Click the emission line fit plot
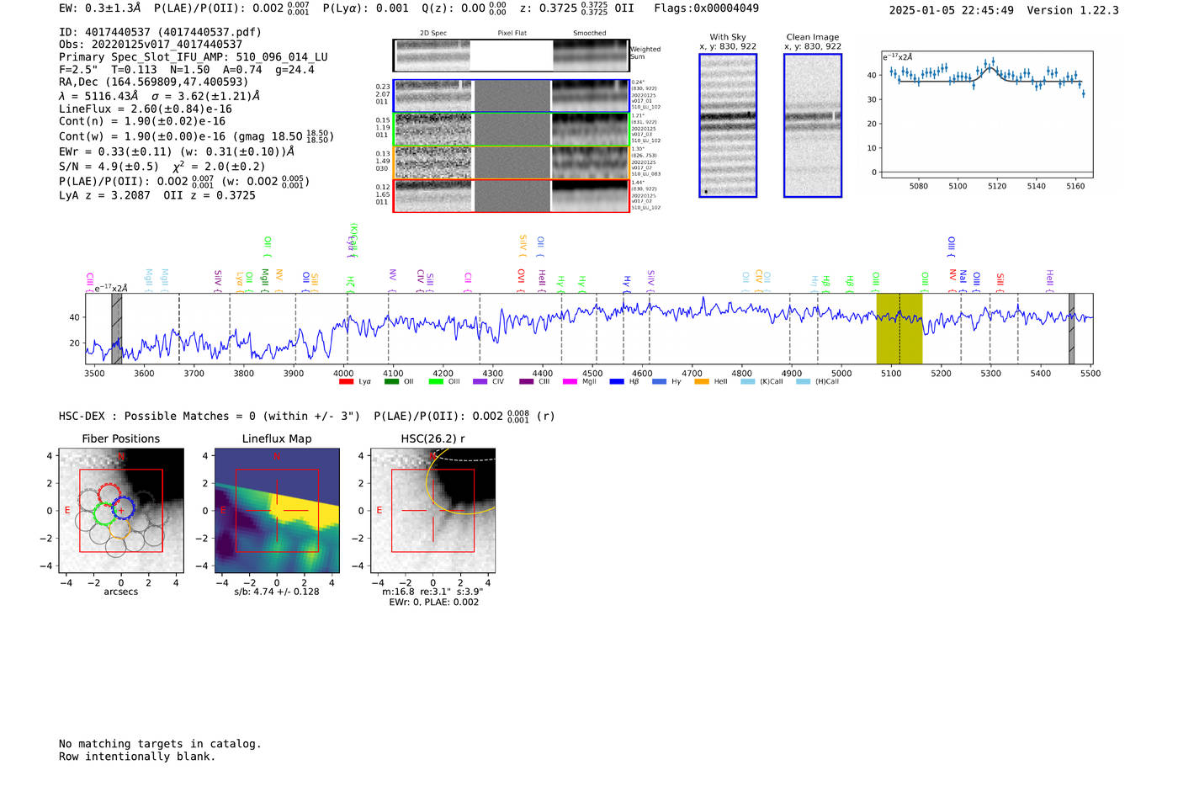The height and width of the screenshot is (802, 1178). coord(986,114)
